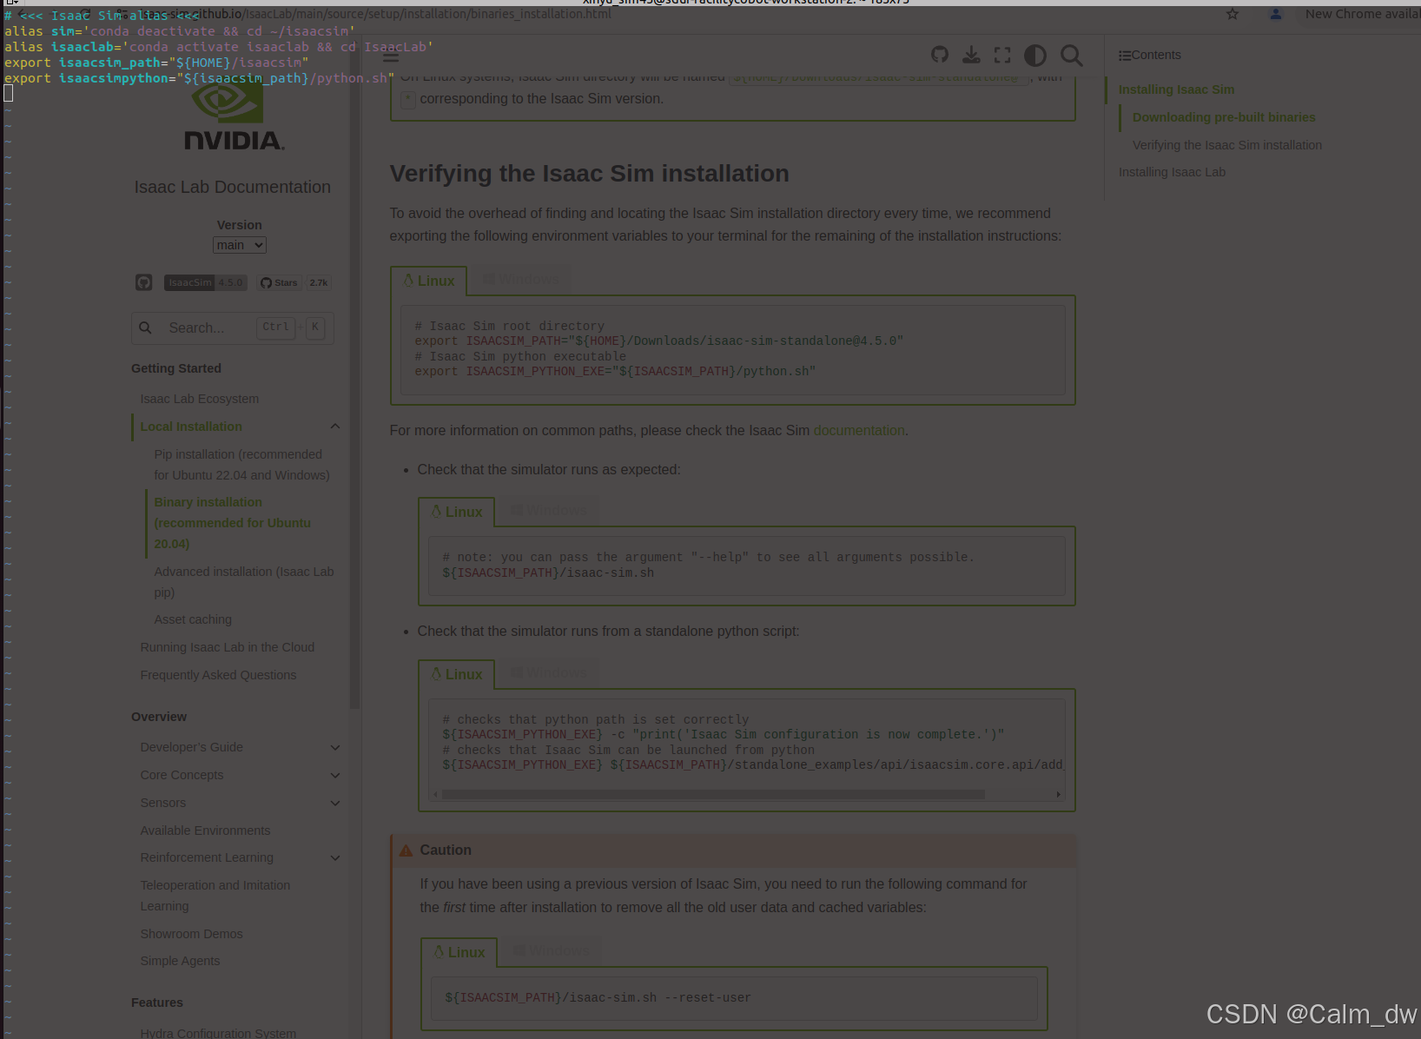
Task: Open Showroom Demos page
Action: (191, 934)
